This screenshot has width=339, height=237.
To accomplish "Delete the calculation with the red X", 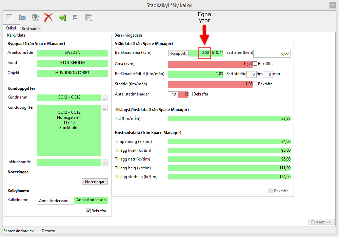I will point(49,17).
